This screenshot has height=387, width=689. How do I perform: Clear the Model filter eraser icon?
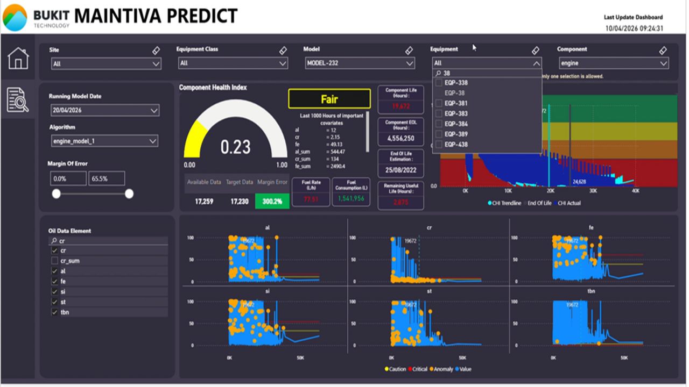[x=410, y=51]
